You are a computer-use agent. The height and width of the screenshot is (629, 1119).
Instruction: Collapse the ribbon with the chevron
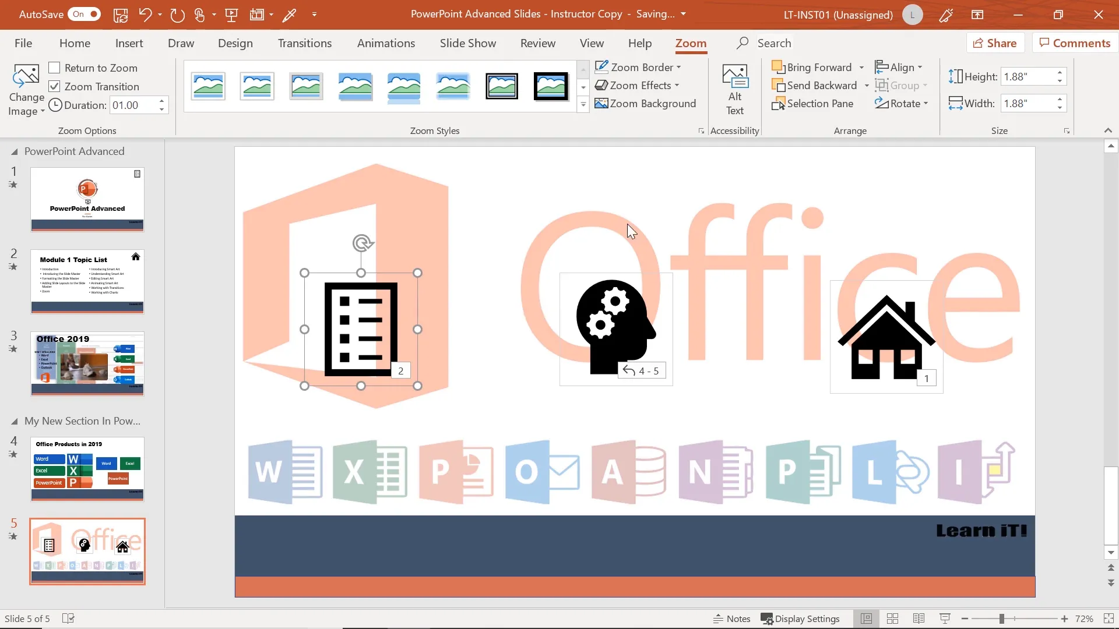pyautogui.click(x=1108, y=130)
